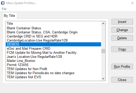Click the Change button
This screenshot has height=93, width=136.
[x=122, y=30]
